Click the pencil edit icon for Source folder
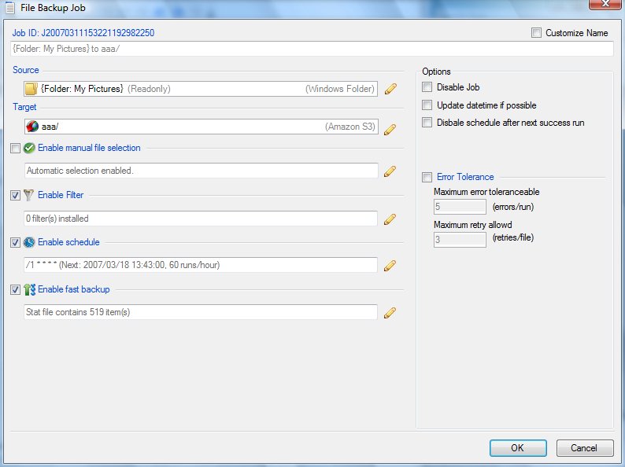625x467 pixels. pyautogui.click(x=390, y=89)
